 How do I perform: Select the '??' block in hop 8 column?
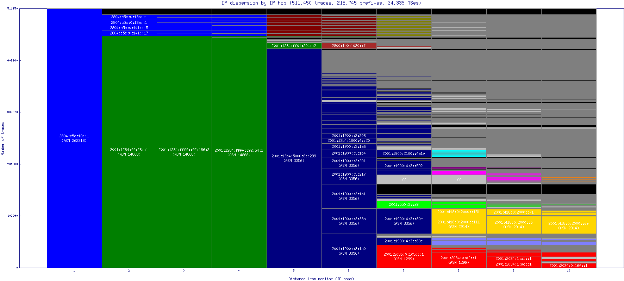[x=459, y=179]
